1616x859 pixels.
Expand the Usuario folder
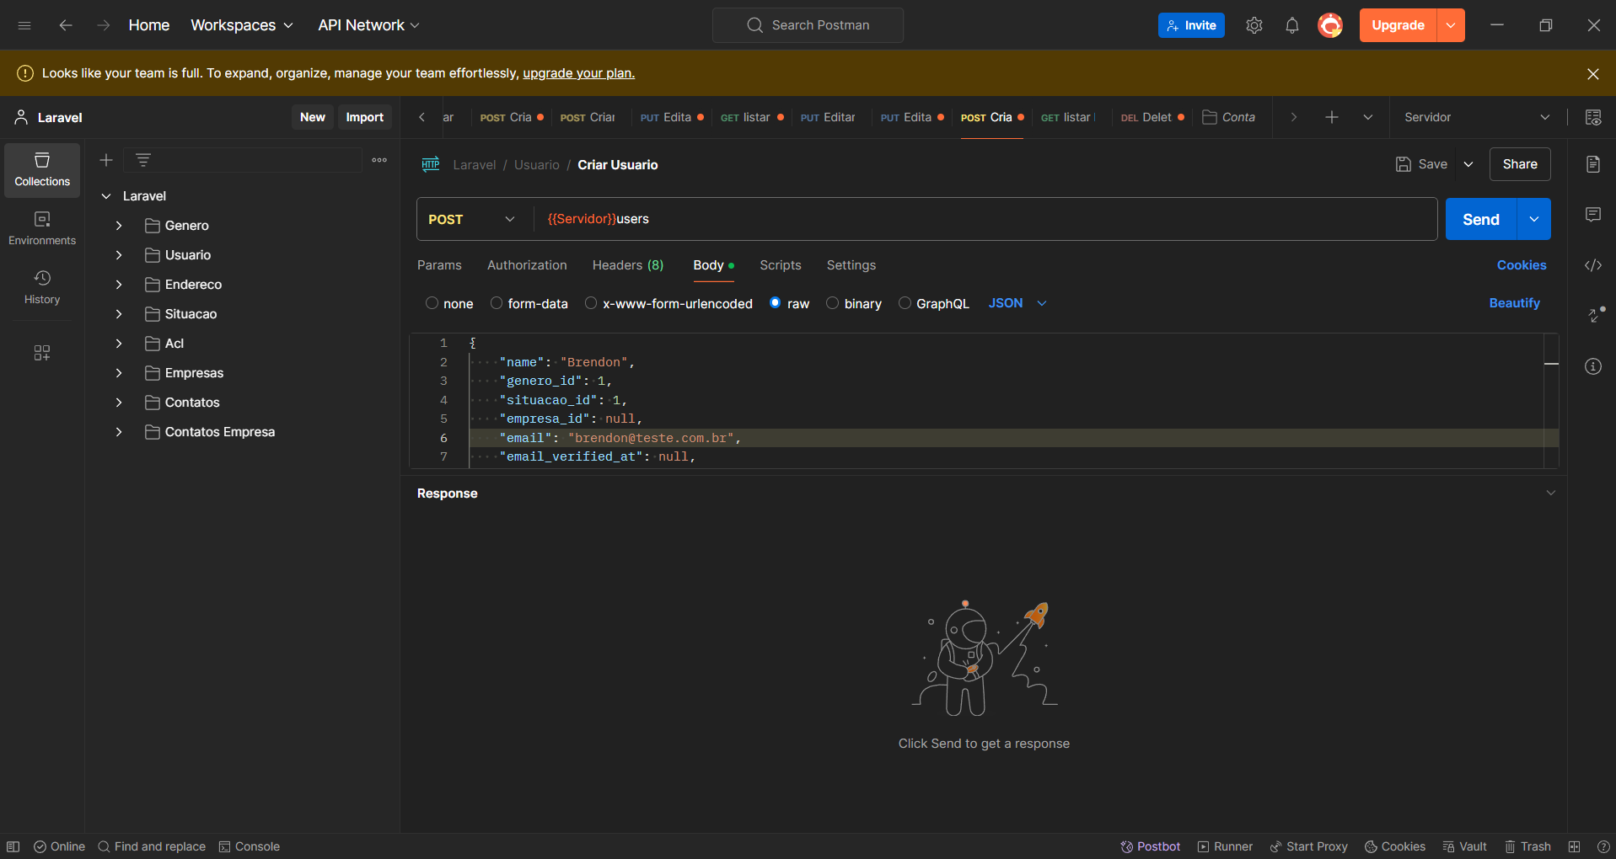[119, 255]
